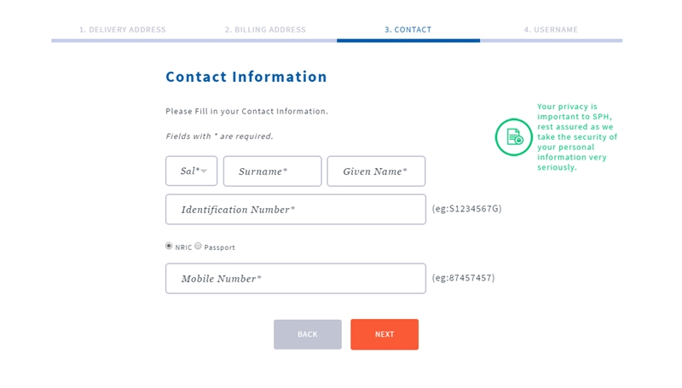This screenshot has width=682, height=388.
Task: Click the Surname input field
Action: coord(272,171)
